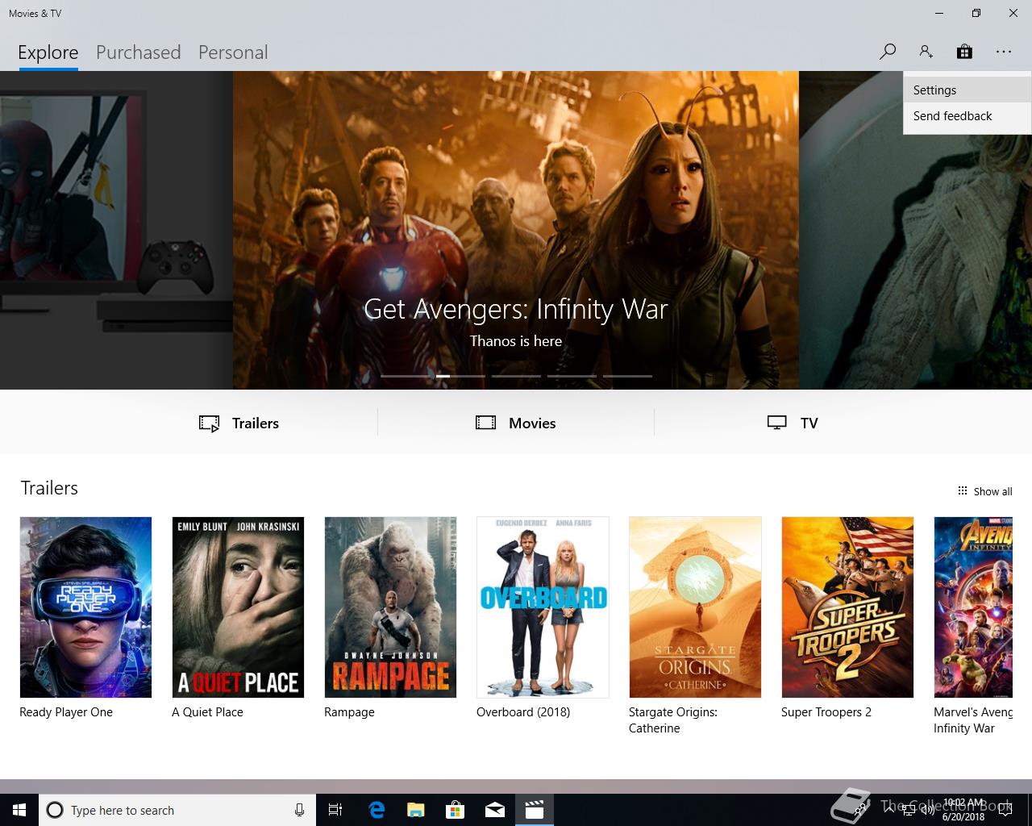The image size is (1032, 826).
Task: Open the Stargate Origins: Catherine poster
Action: click(695, 607)
